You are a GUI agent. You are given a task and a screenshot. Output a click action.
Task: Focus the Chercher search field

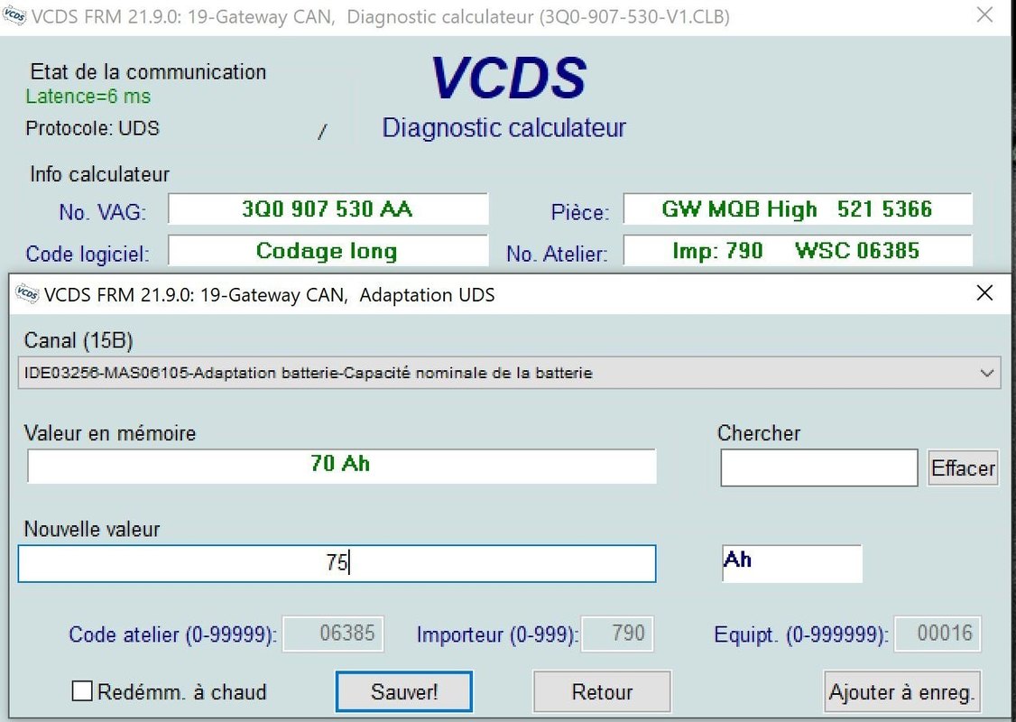point(818,467)
